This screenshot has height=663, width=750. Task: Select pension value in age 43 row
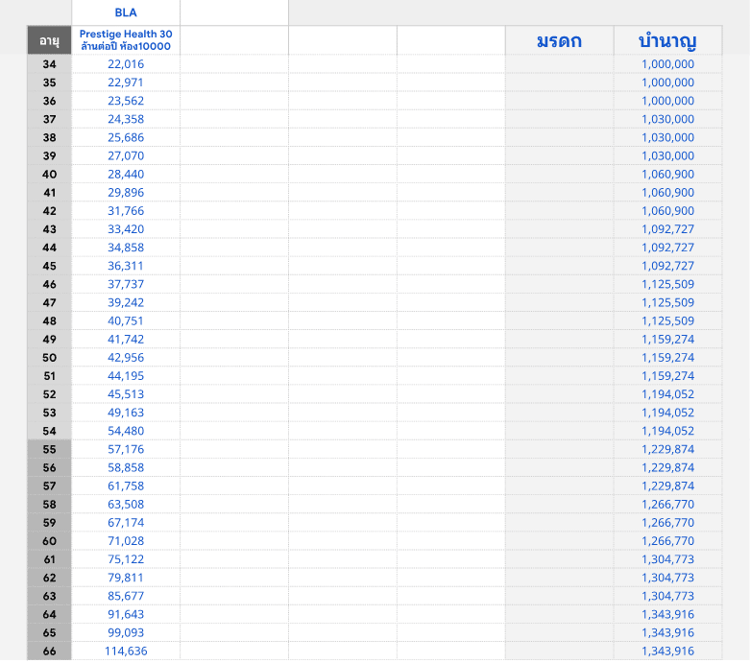667,229
